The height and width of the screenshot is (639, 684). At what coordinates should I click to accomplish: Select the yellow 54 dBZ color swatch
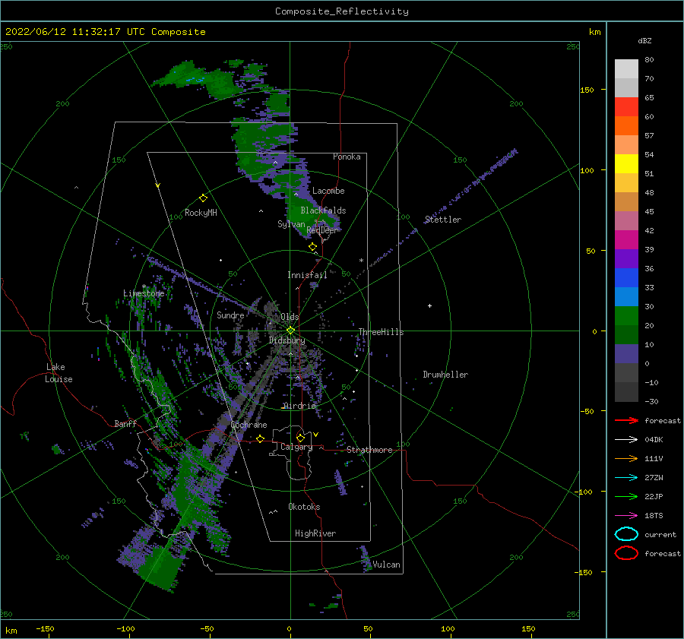click(626, 164)
